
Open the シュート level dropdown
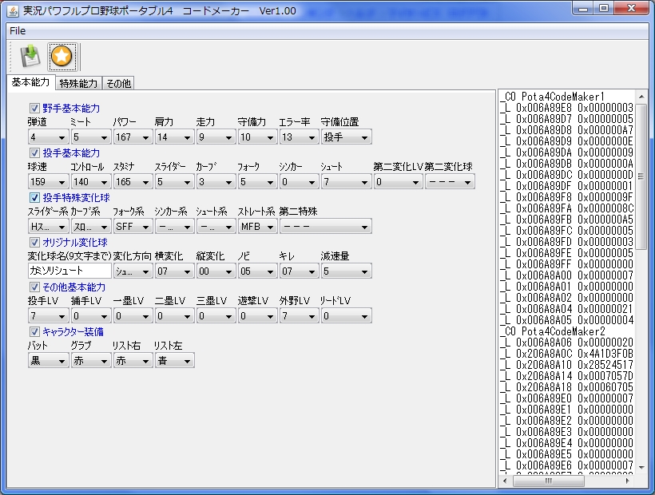click(346, 181)
